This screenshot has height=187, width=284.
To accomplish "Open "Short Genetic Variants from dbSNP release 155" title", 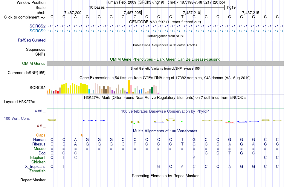I will coord(165,68).
